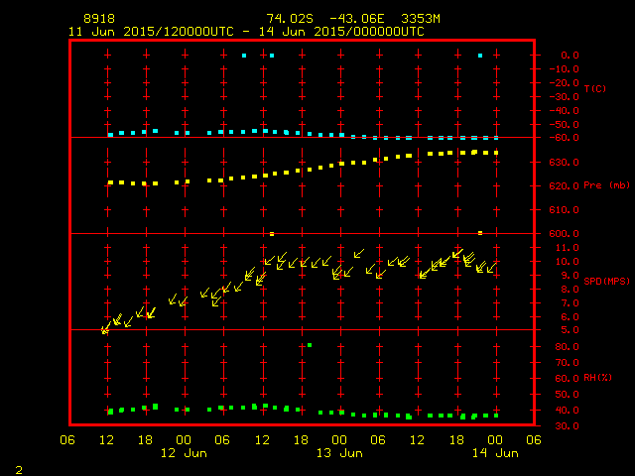Click the 12 Jun date label
This screenshot has height=476, width=635.
[184, 453]
